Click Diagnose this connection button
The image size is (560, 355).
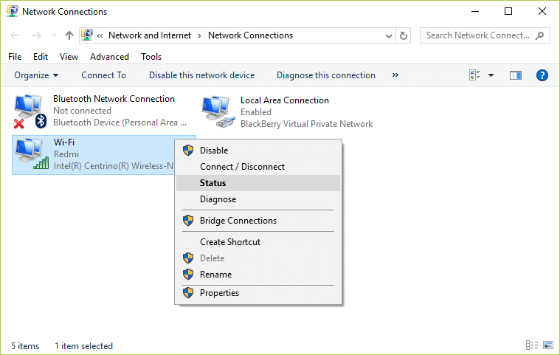coord(325,75)
